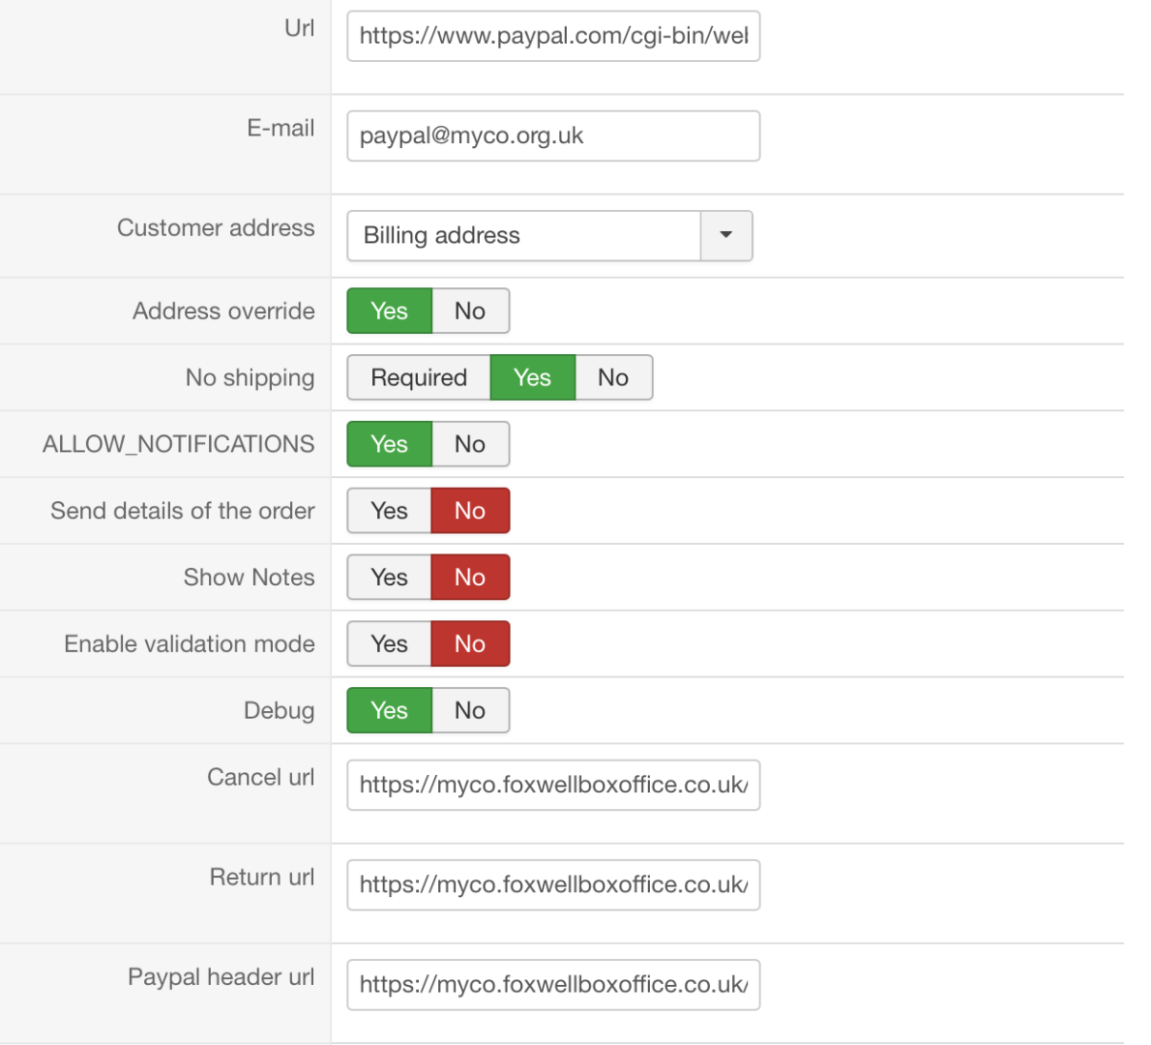Select Required for No shipping

(419, 377)
